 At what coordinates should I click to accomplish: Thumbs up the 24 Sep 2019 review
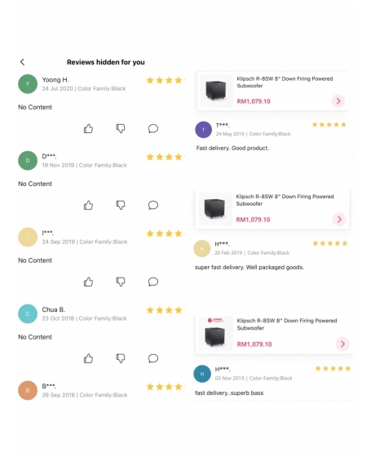coord(88,282)
